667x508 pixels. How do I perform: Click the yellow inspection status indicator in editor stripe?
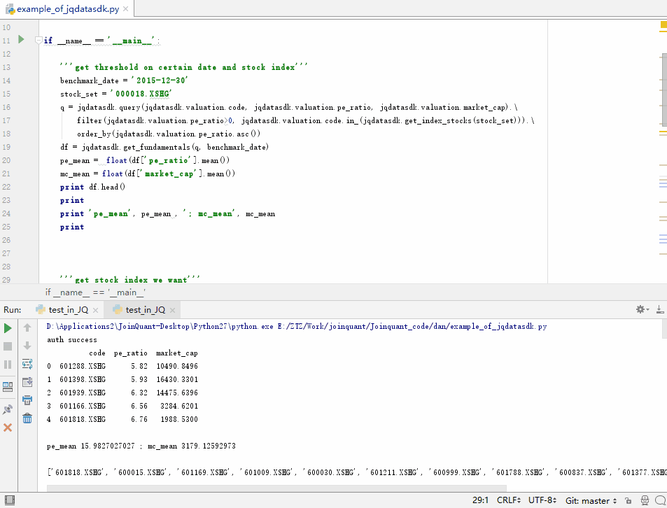click(664, 24)
